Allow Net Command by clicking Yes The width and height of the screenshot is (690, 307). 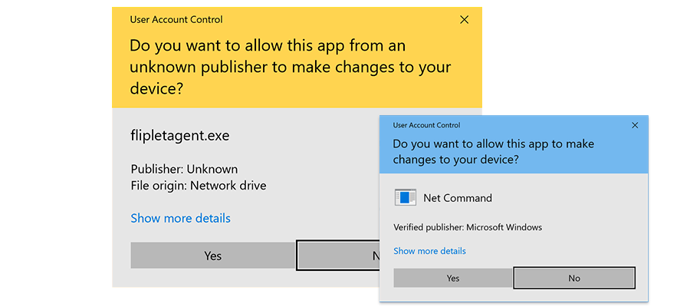coord(452,278)
